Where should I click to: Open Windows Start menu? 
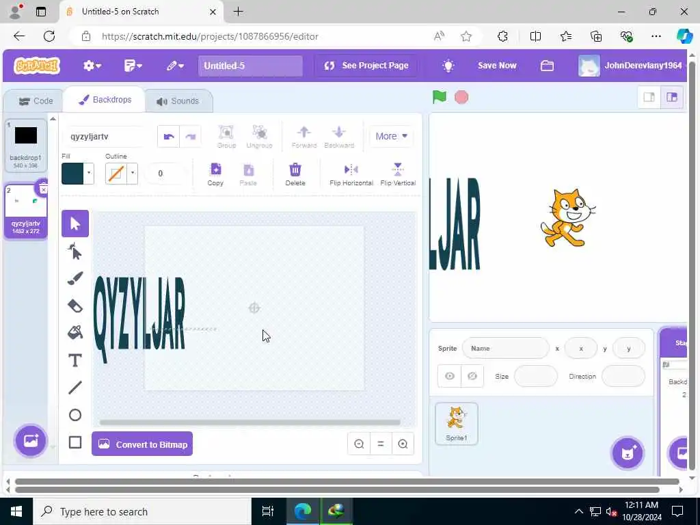pyautogui.click(x=16, y=511)
